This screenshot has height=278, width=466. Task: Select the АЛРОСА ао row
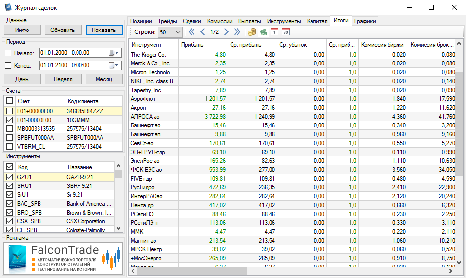(x=292, y=117)
